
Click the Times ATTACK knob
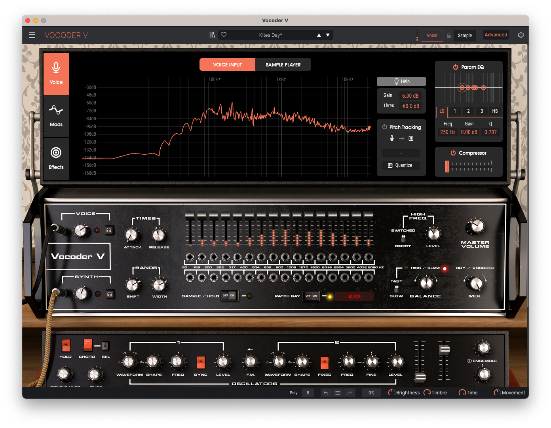[131, 235]
